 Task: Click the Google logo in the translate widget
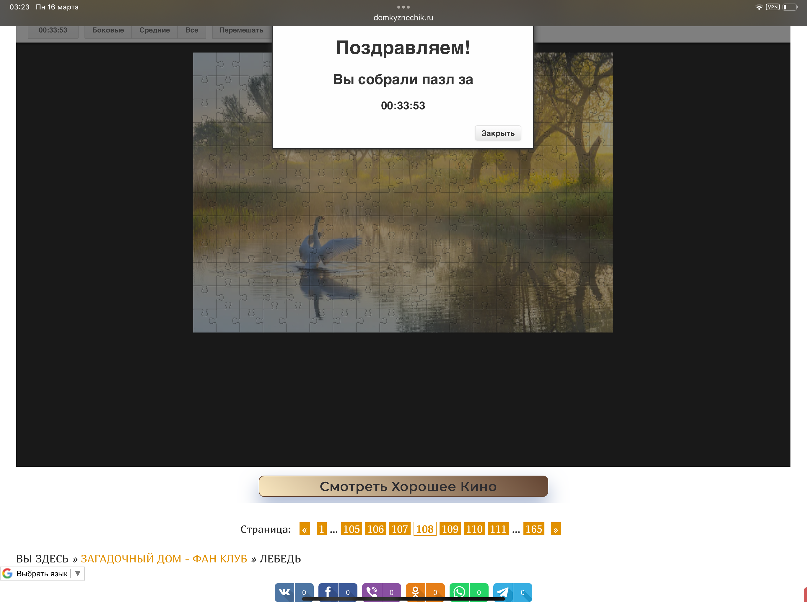[x=8, y=573]
